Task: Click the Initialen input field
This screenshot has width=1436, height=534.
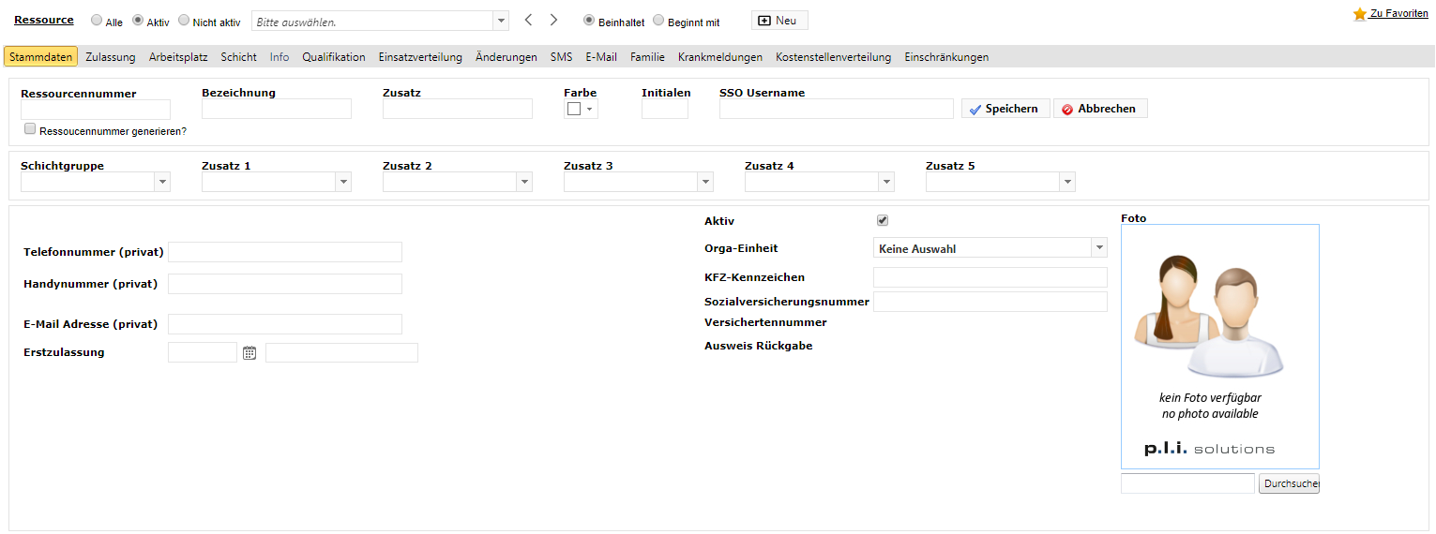Action: click(665, 109)
